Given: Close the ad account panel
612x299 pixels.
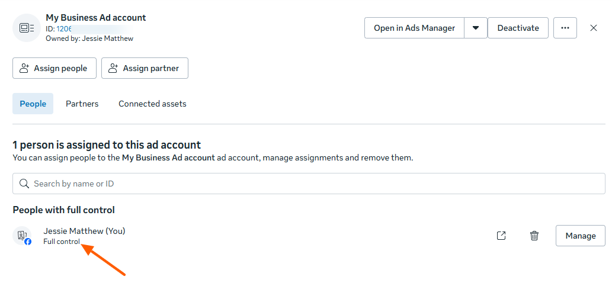Looking at the screenshot, I should click(x=594, y=28).
